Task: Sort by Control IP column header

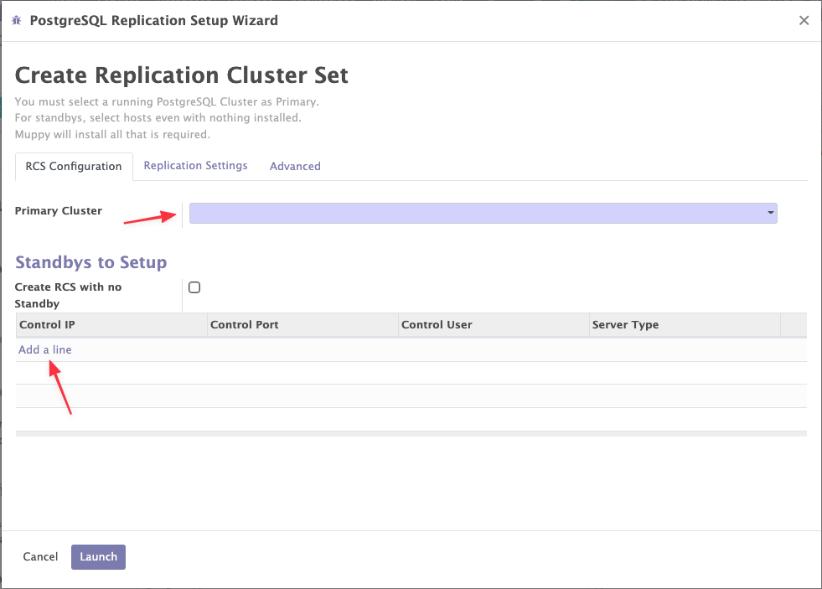Action: pos(111,325)
